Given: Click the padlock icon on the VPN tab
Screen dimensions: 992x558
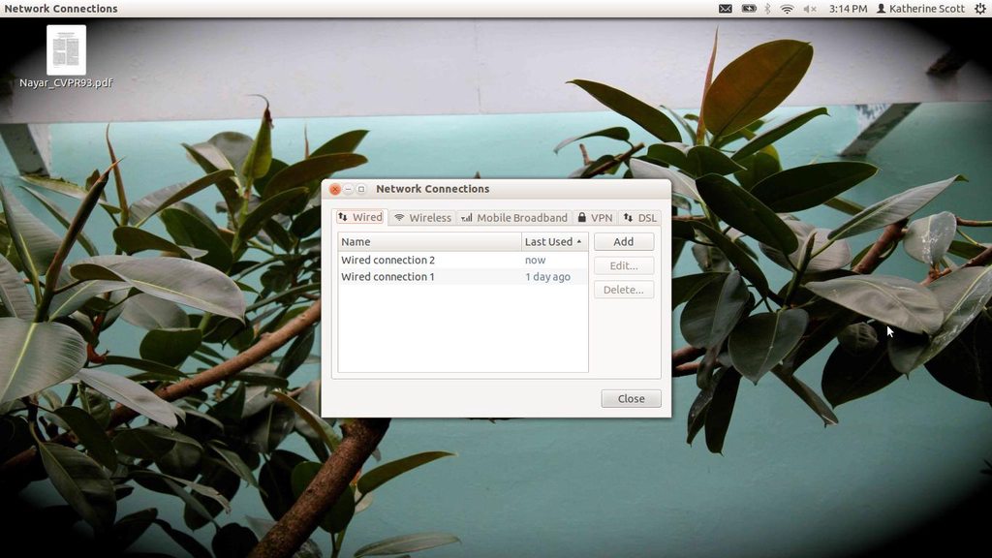Looking at the screenshot, I should tap(581, 217).
